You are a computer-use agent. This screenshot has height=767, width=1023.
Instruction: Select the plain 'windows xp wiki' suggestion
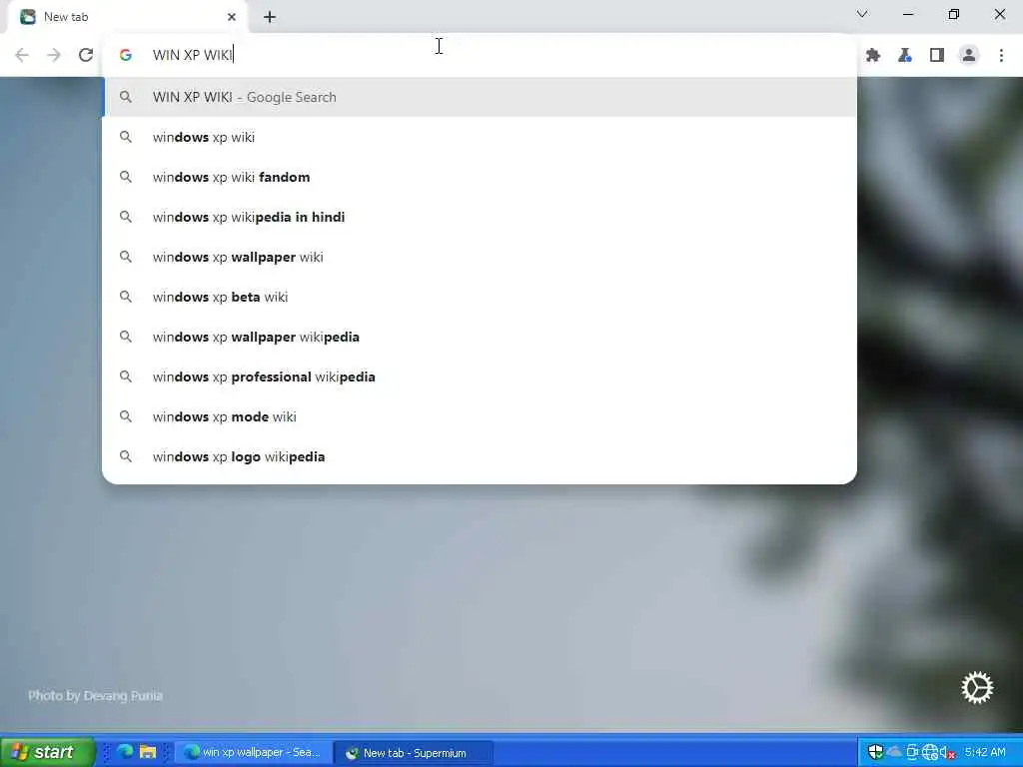pos(481,137)
